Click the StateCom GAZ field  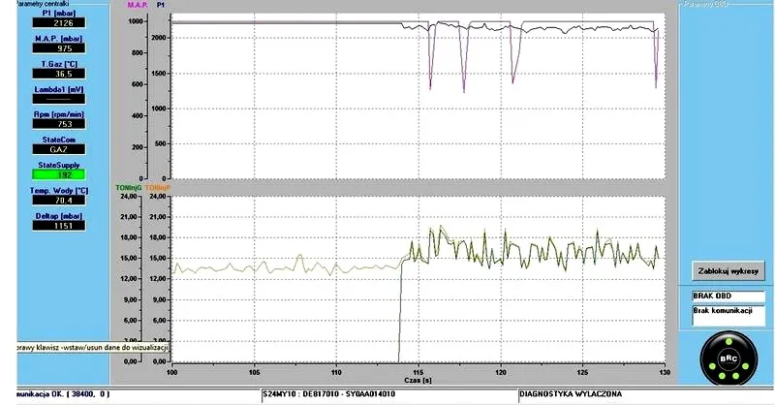point(59,149)
